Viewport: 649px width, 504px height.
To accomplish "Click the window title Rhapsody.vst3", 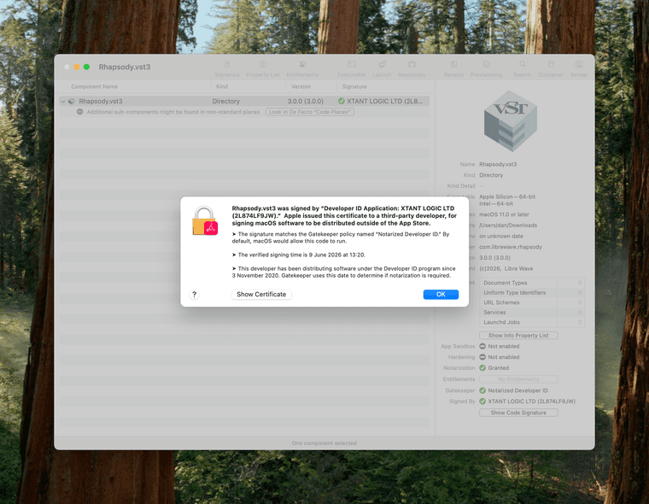I will click(x=124, y=67).
